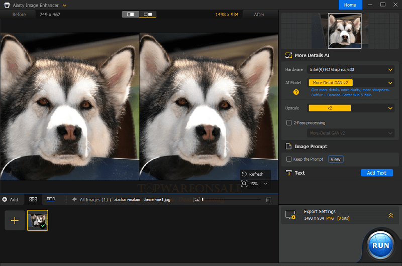Click the View prompt button

(x=335, y=159)
